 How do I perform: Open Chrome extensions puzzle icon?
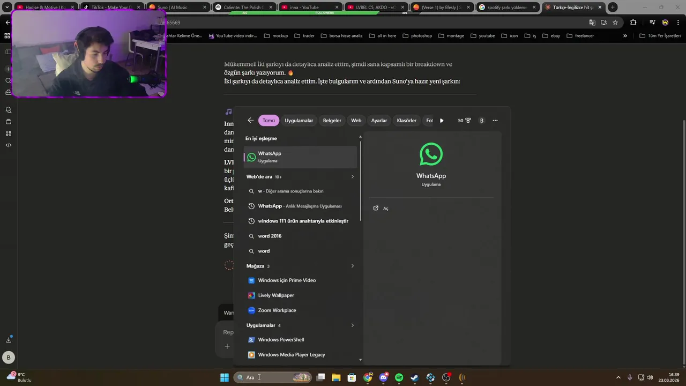point(633,23)
